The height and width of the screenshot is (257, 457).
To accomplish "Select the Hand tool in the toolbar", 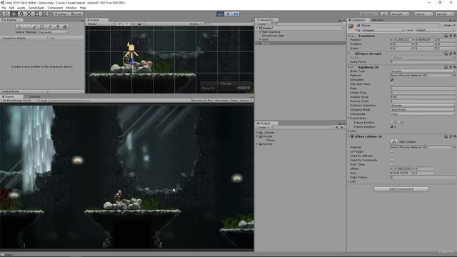I will click(6, 14).
